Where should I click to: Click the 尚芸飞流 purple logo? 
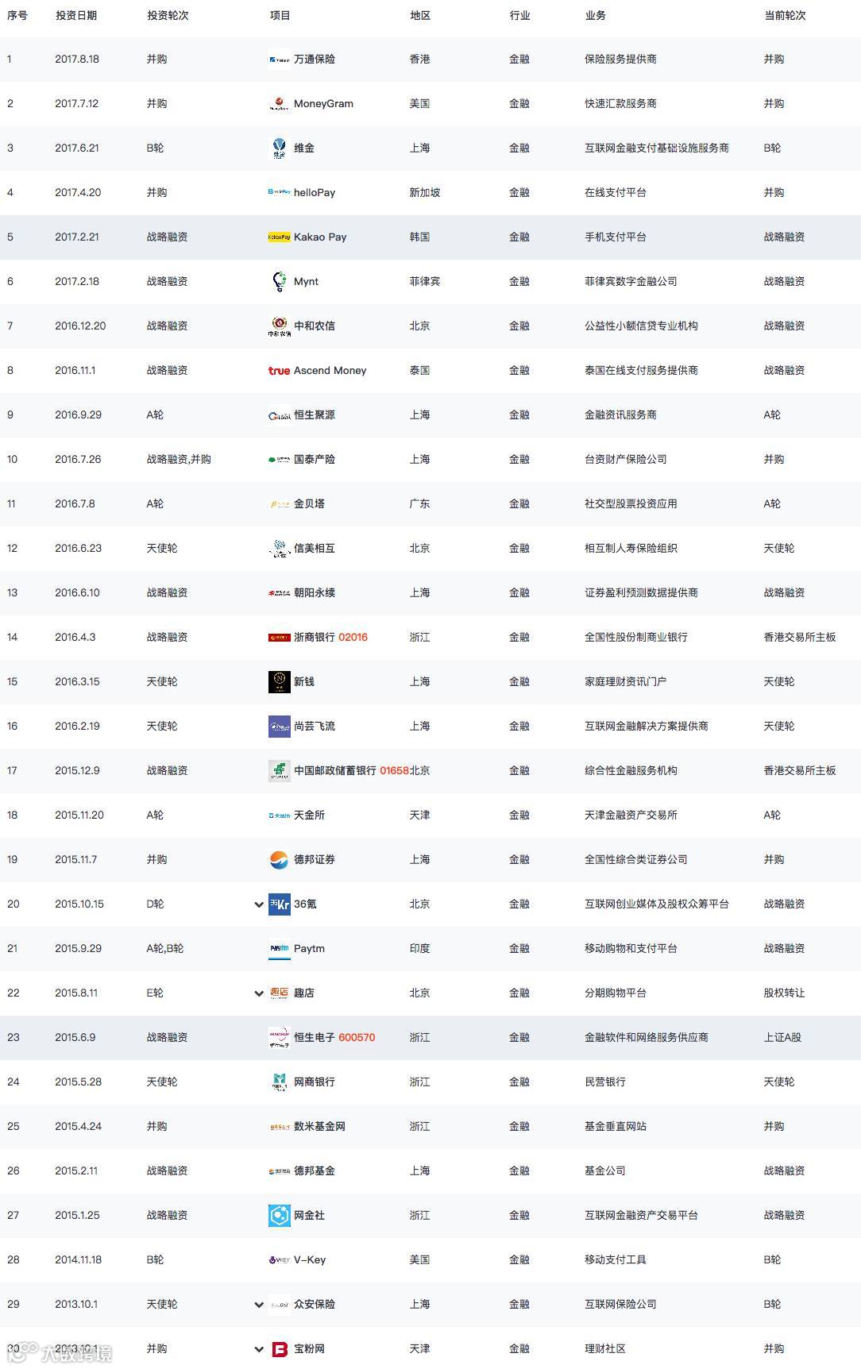pyautogui.click(x=279, y=727)
